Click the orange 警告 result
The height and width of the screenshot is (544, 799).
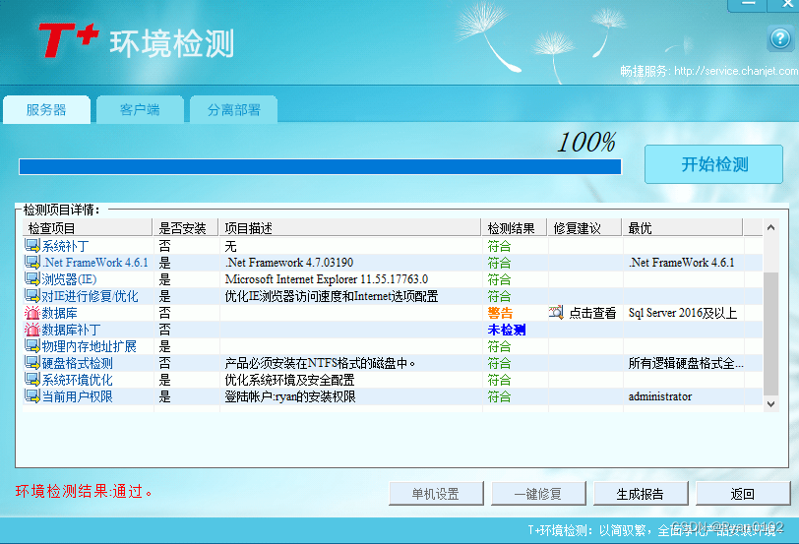[500, 313]
